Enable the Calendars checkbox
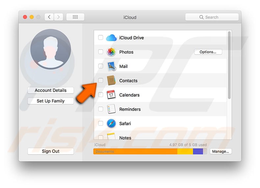260x188 pixels. click(x=100, y=95)
